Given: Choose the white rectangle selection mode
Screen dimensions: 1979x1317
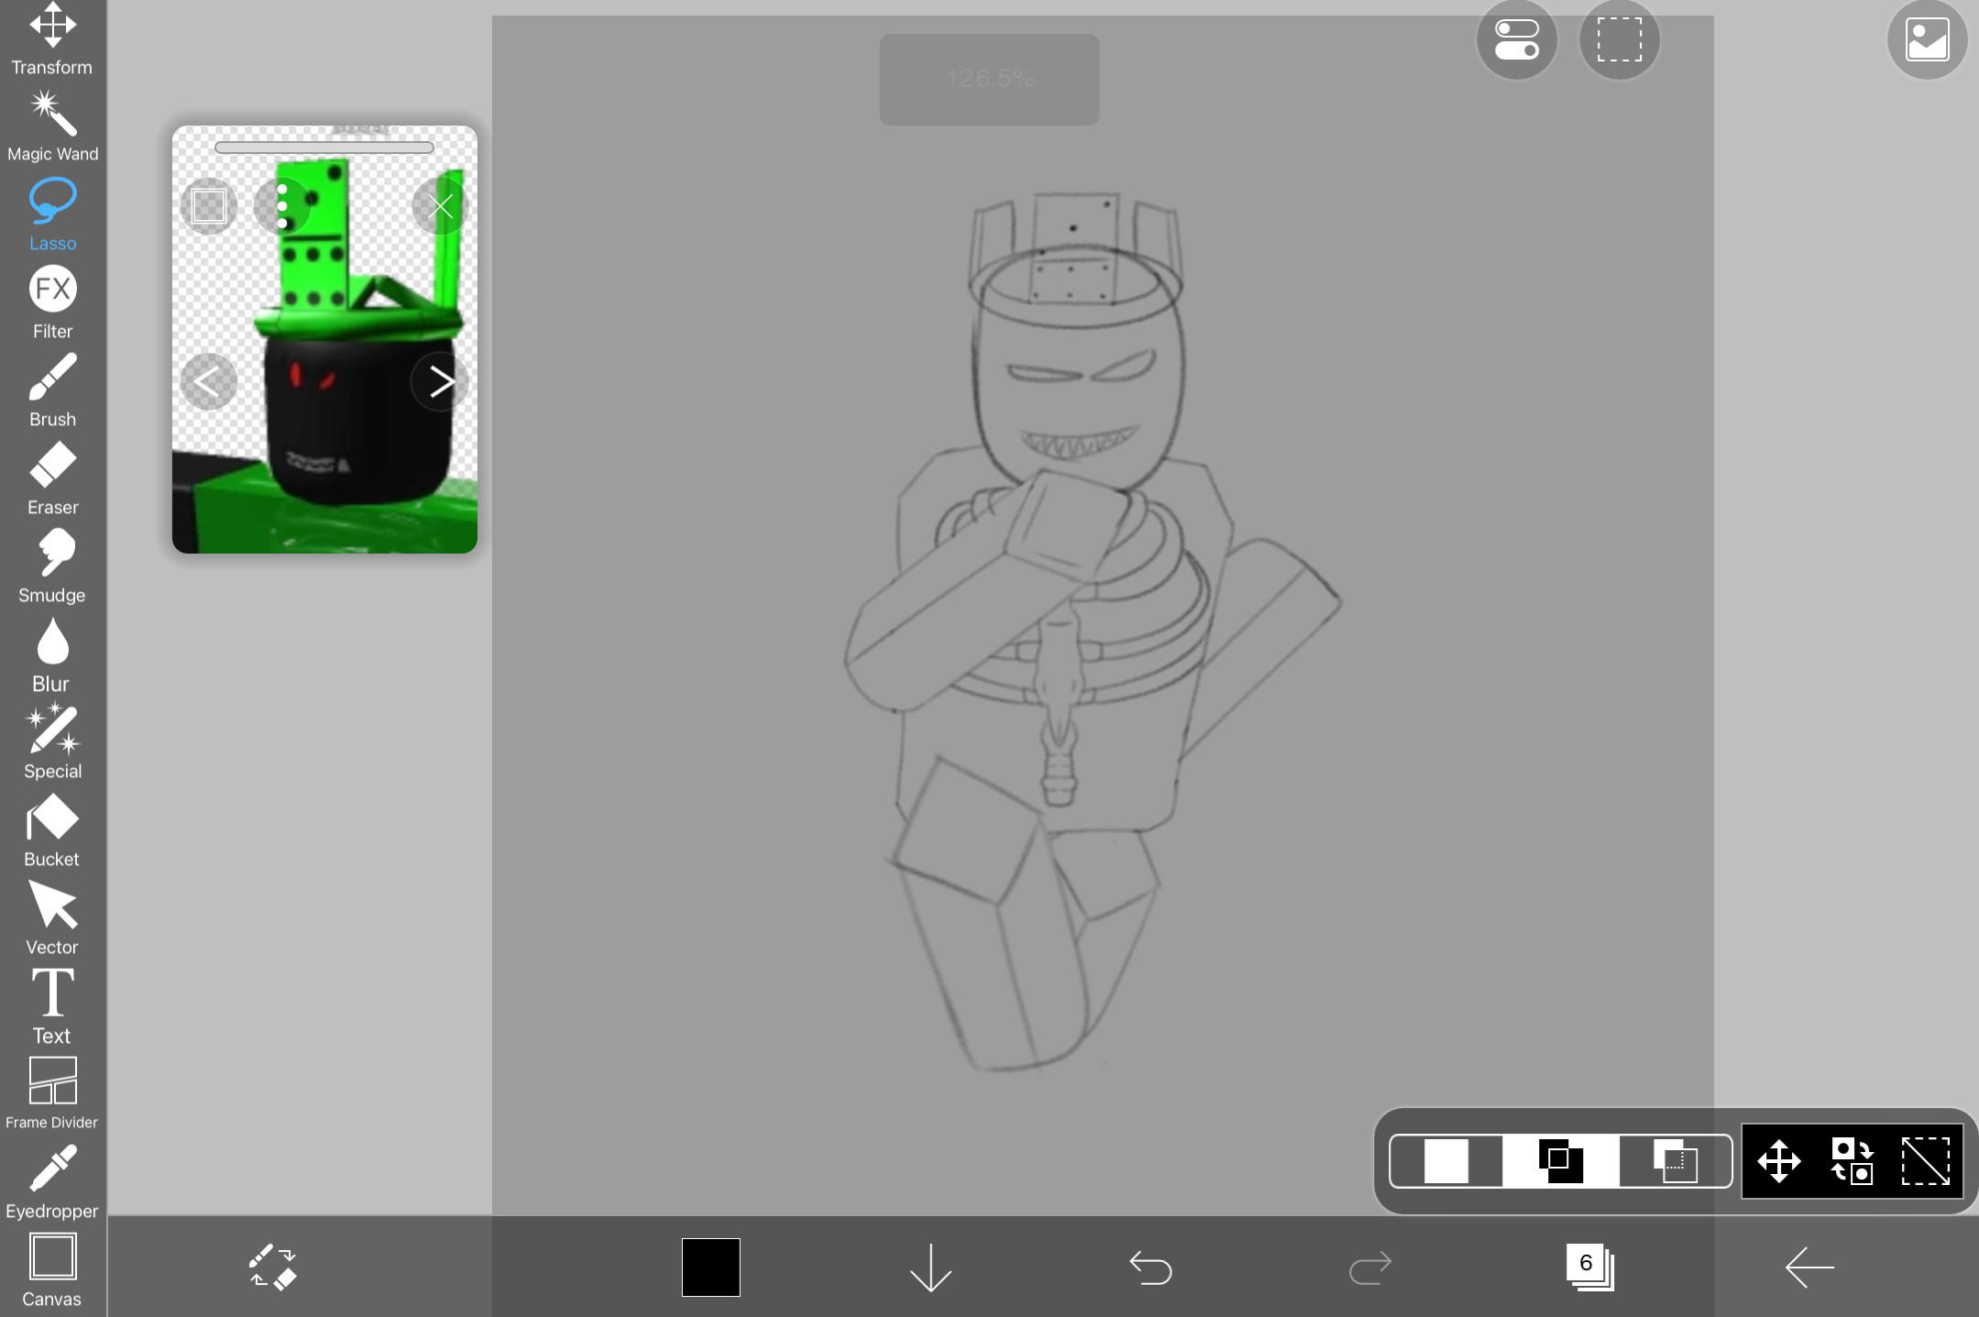Looking at the screenshot, I should (x=1446, y=1161).
